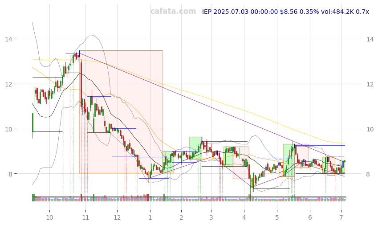
Task: Click the right axis label 8
Action: coord(368,174)
